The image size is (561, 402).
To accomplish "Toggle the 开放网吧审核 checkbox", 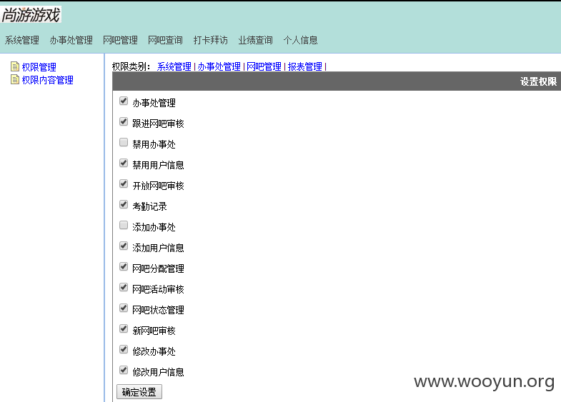I will click(124, 184).
